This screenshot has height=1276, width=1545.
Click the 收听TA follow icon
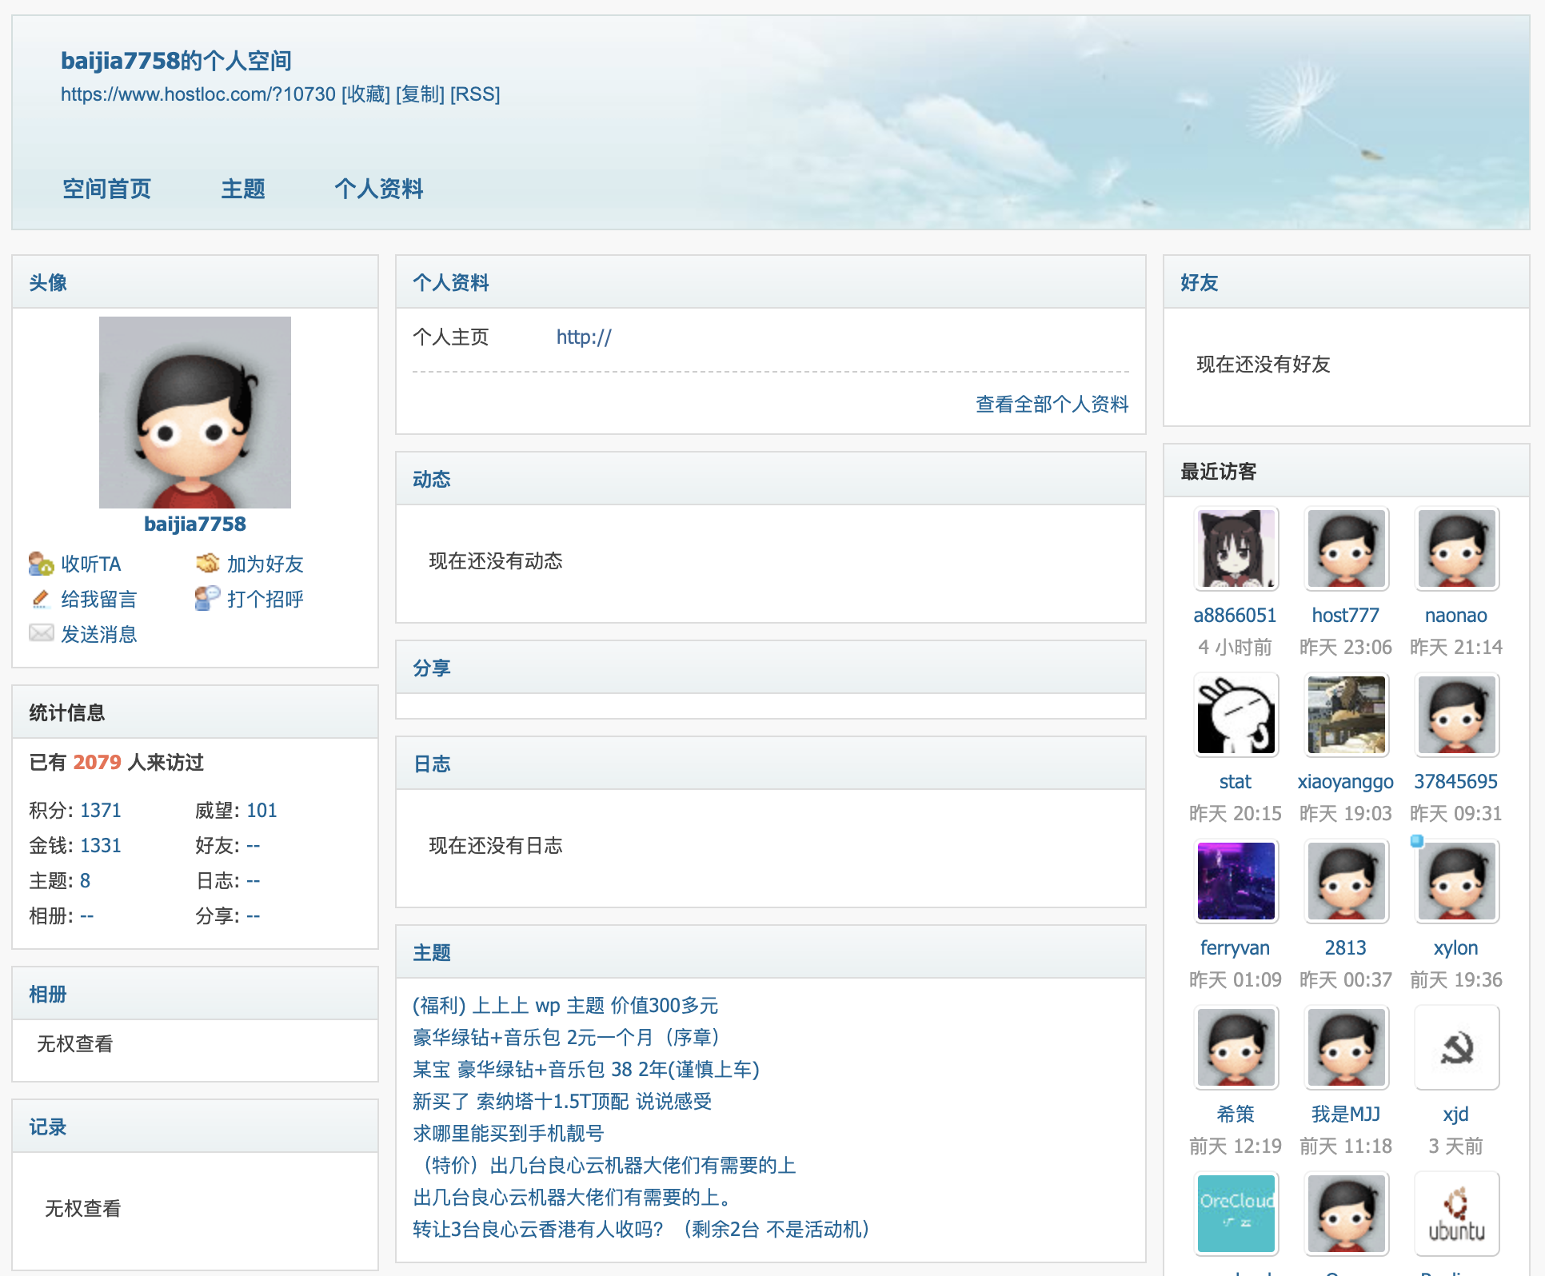tap(41, 564)
